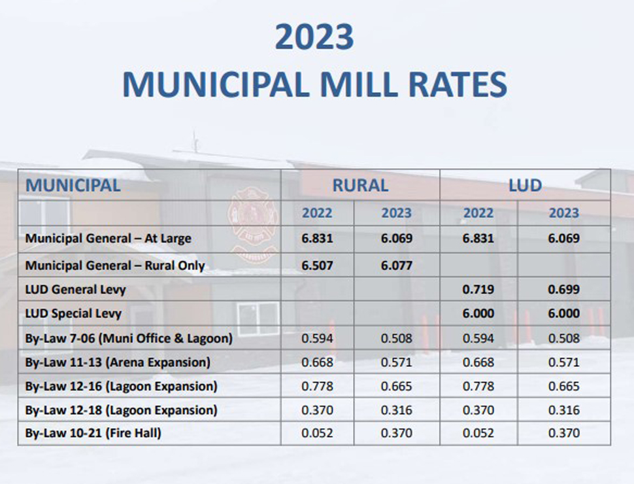This screenshot has height=484, width=634.
Task: Select the RURAL column header
Action: [360, 185]
